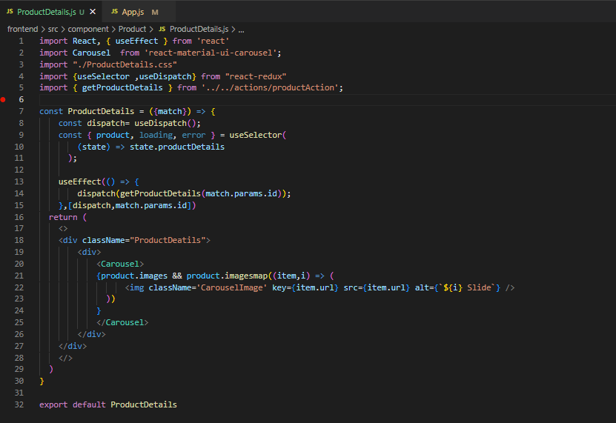Click 'ProductDetails' const declaration on line 7
The height and width of the screenshot is (423, 616).
[101, 111]
